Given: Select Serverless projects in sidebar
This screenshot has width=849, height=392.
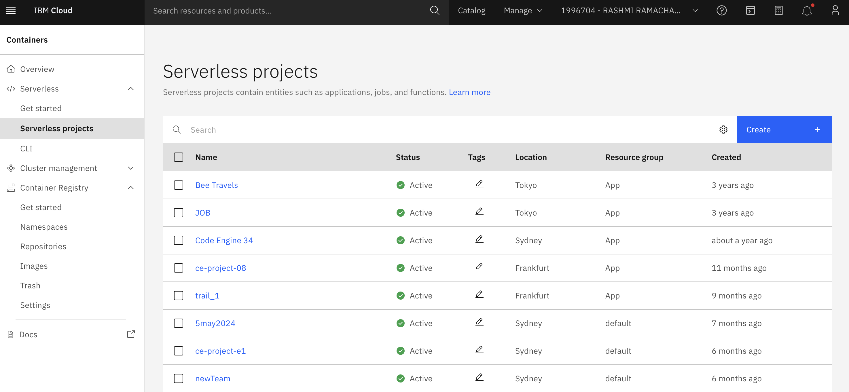Looking at the screenshot, I should 72,128.
